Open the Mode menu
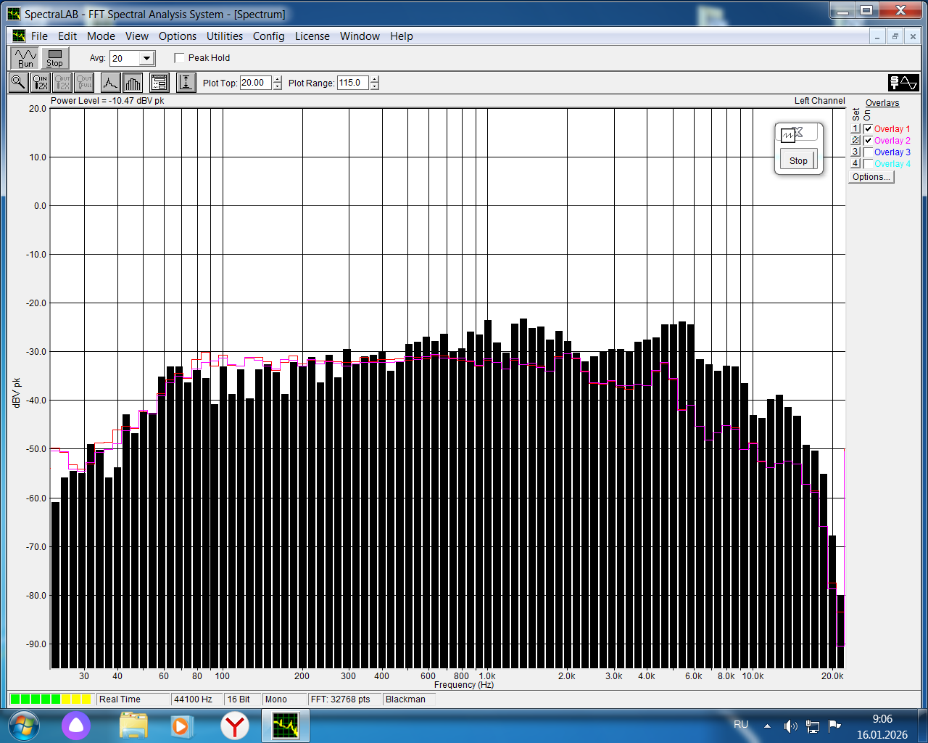This screenshot has height=743, width=928. pyautogui.click(x=101, y=36)
